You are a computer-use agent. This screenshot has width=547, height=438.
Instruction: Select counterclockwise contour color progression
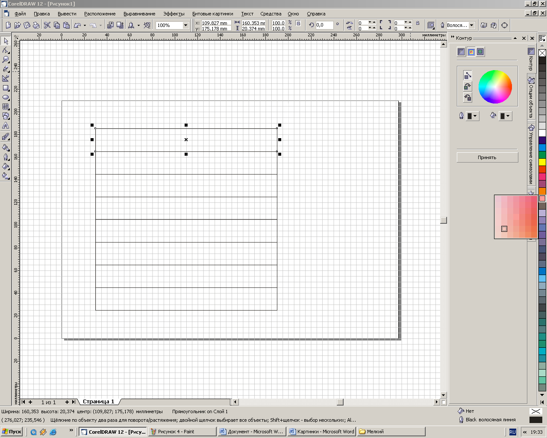coord(468,98)
